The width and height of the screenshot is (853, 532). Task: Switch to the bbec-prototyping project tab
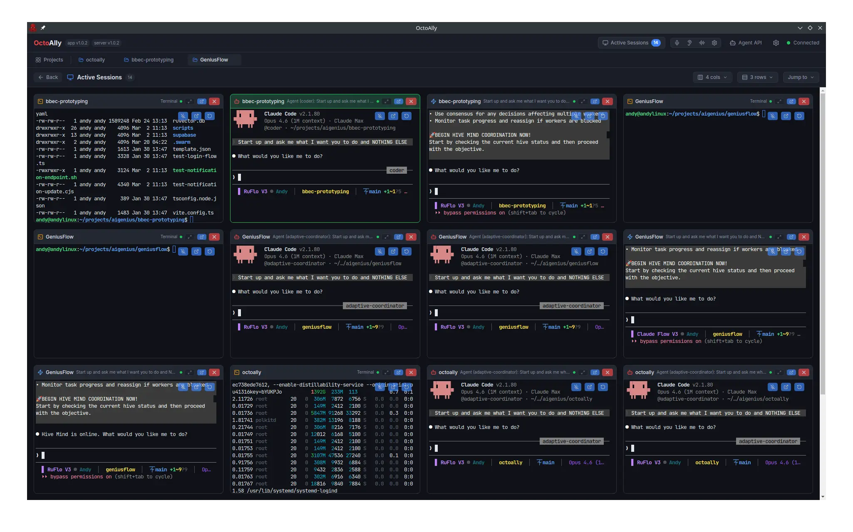pyautogui.click(x=149, y=60)
